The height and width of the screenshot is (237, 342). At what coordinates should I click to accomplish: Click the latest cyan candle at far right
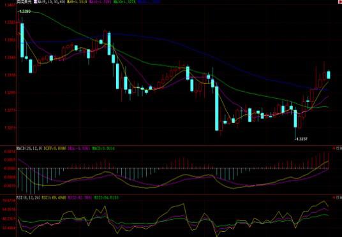click(x=329, y=75)
